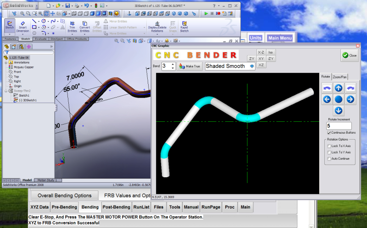Click the Iso view button
The image size is (367, 228).
271,52
